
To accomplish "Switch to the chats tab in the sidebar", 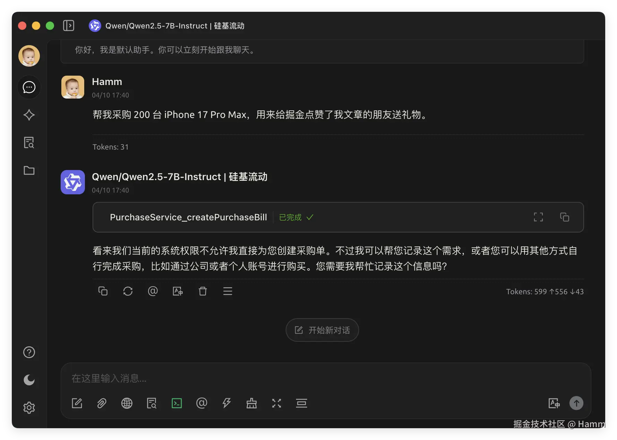I will pos(29,87).
